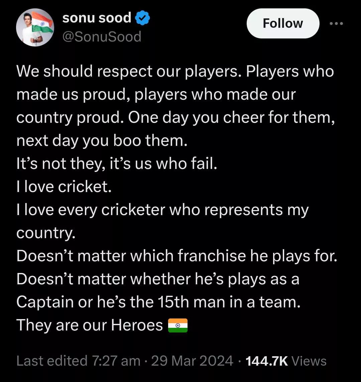Click "It's not they, it's us who fail."
This screenshot has height=382, width=361.
click(117, 164)
